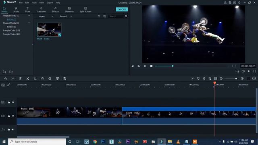This screenshot has height=145, width=258.
Task: Show hidden system tray icons chevron
Action: click(219, 141)
